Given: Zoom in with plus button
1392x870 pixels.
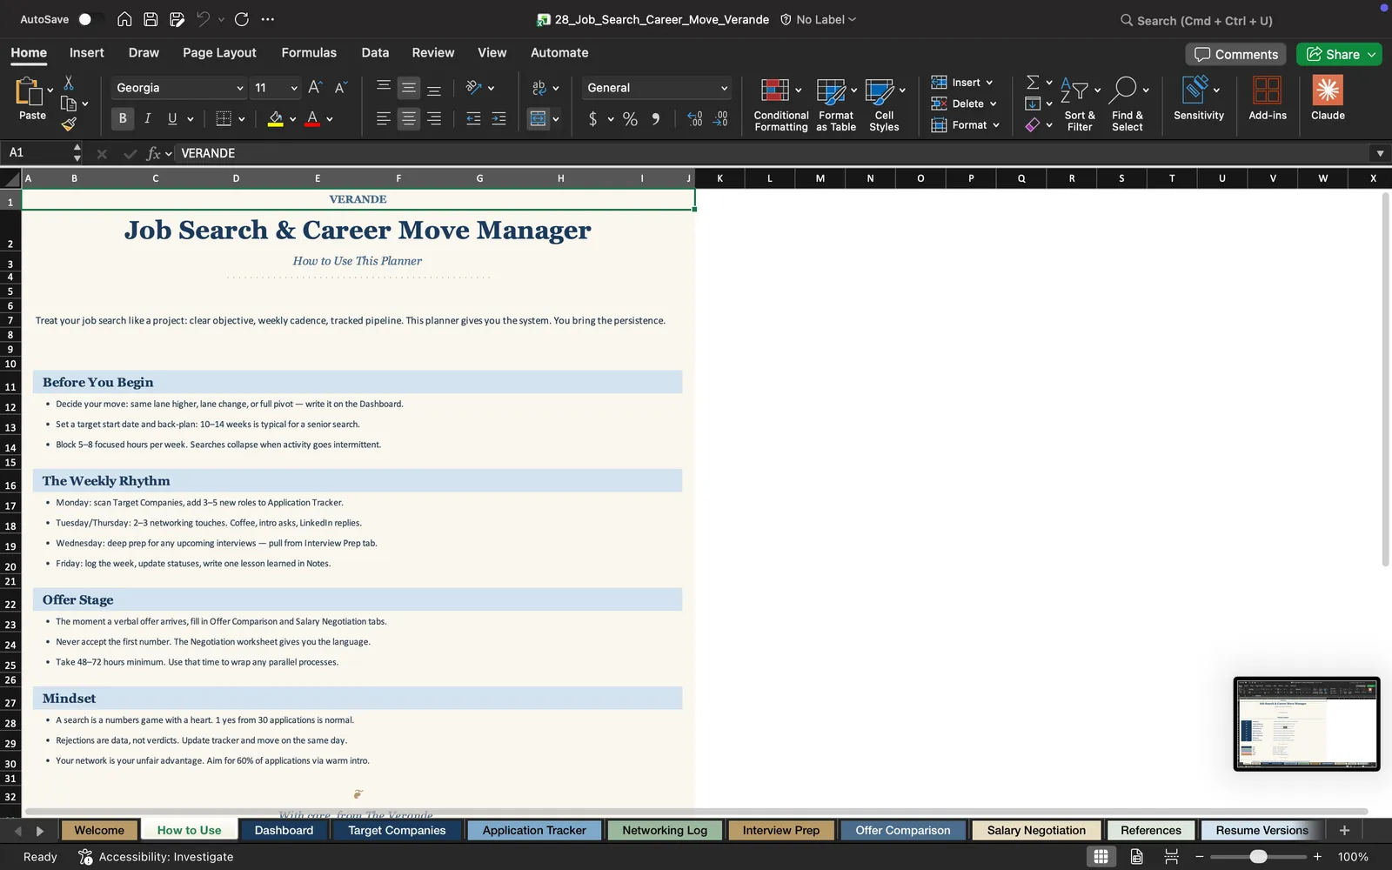Looking at the screenshot, I should pos(1317,856).
